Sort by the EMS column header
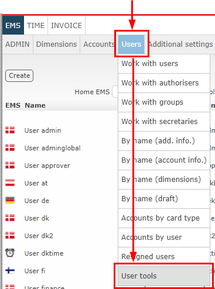 click(13, 105)
